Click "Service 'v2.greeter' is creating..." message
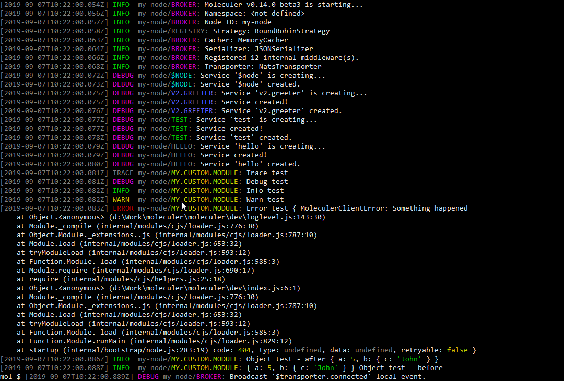The width and height of the screenshot is (564, 381). (294, 93)
